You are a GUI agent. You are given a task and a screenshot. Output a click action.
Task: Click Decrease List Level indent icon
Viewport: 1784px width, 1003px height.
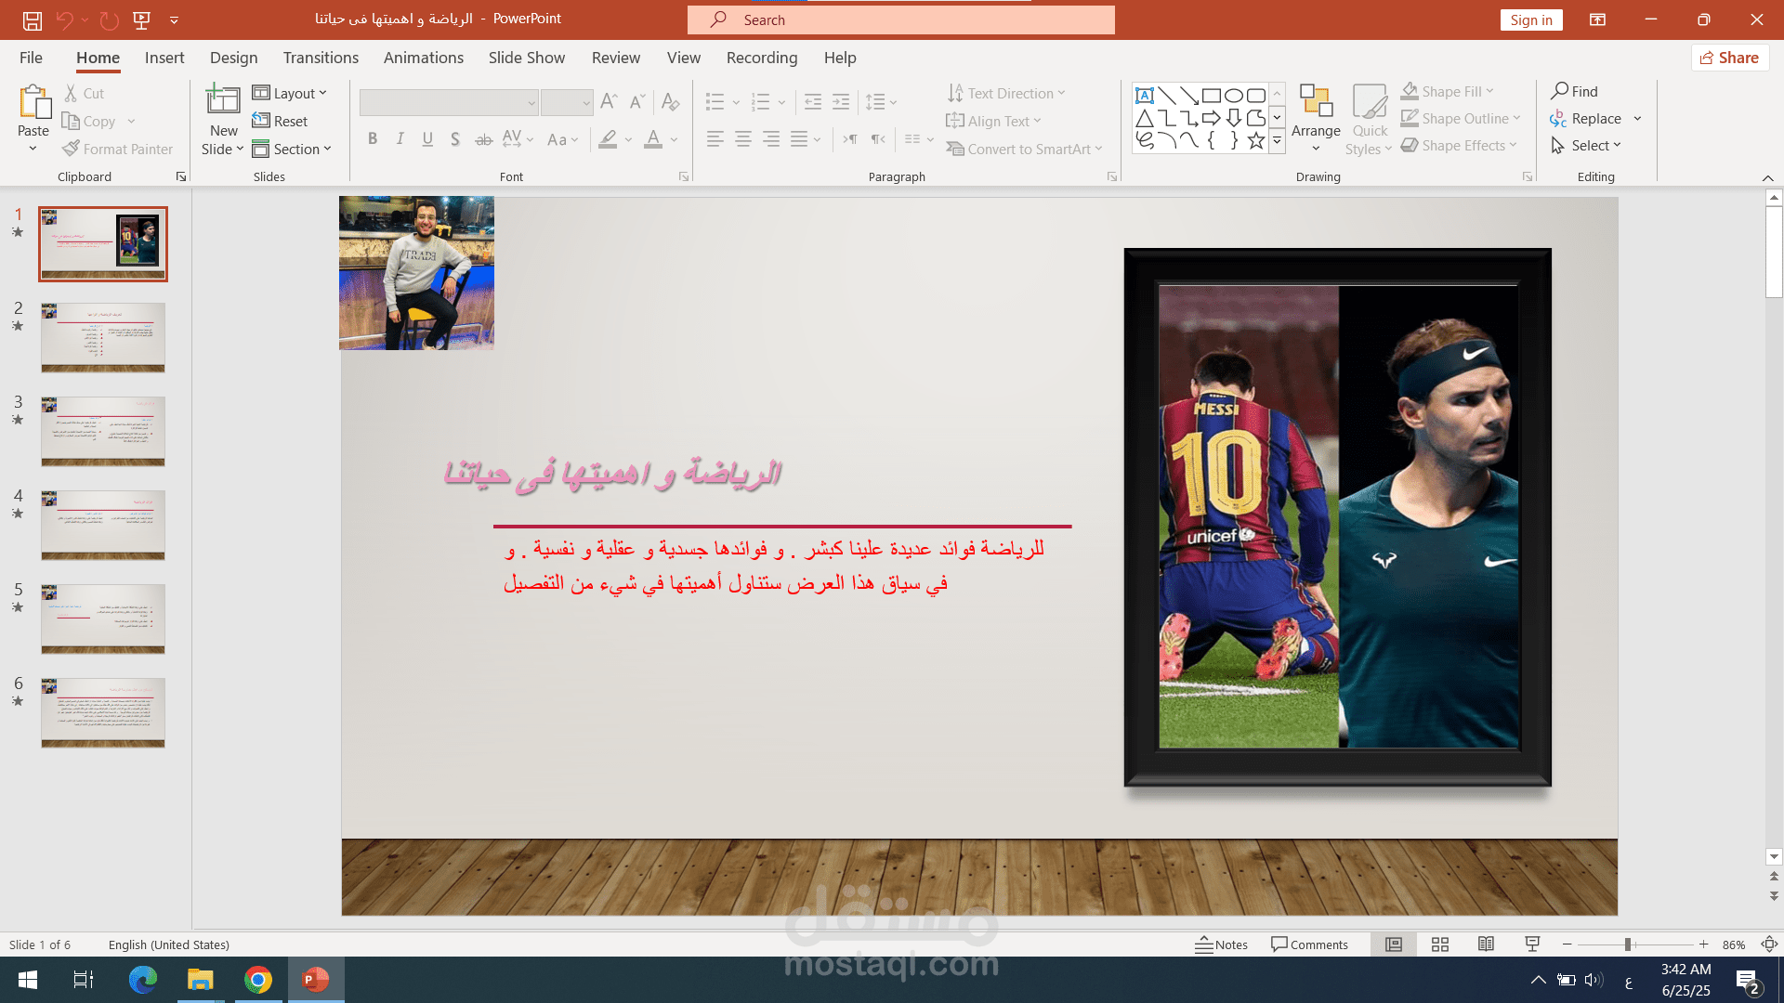(812, 102)
